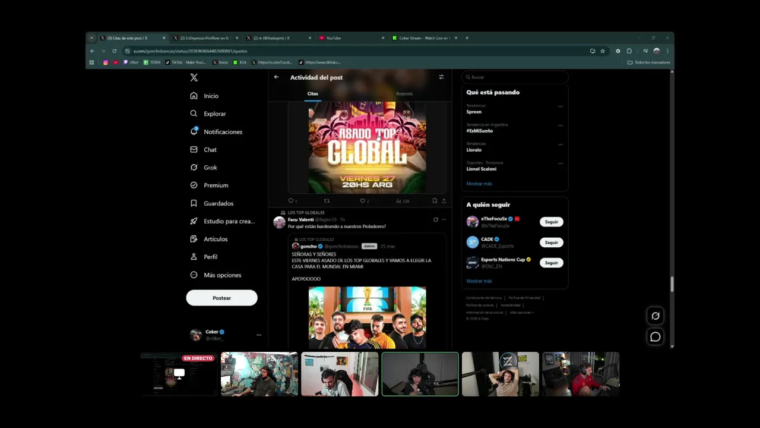
Task: Open account menu dots beside Coker
Action: [x=258, y=335]
